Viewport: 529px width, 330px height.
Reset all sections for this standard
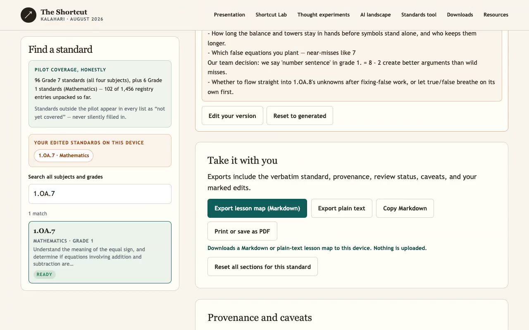click(262, 267)
